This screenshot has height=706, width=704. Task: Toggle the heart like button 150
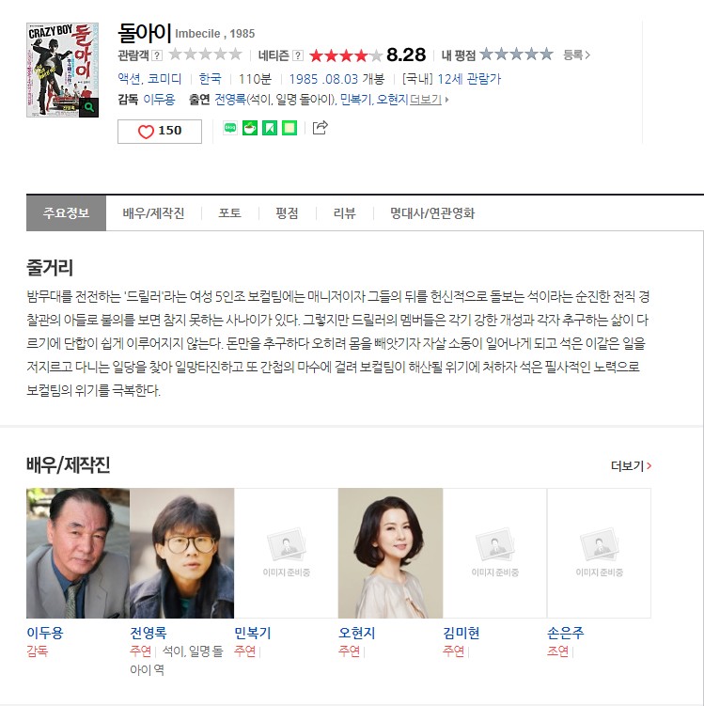coord(160,132)
